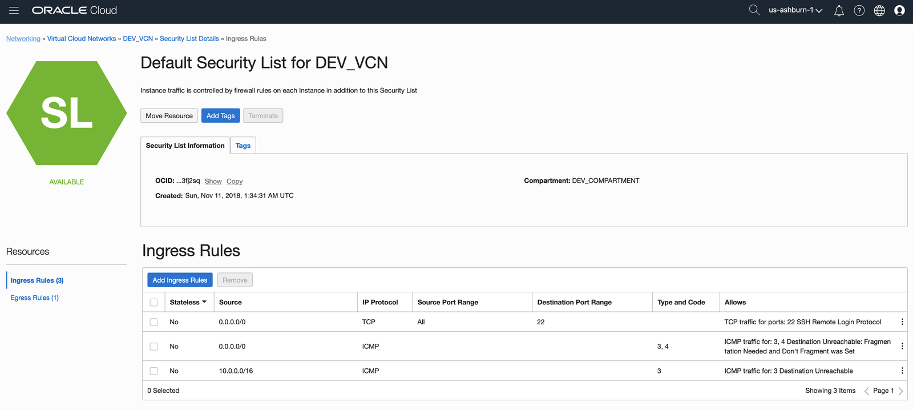Click the search magnifier icon

[x=754, y=10]
